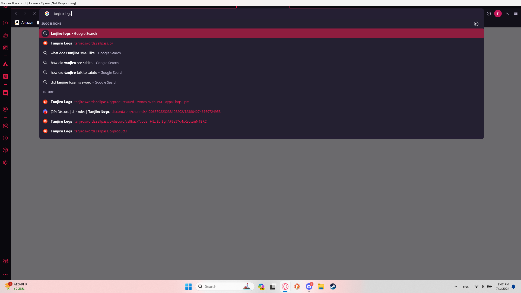Open DuckDuckGo browser from the taskbar
The width and height of the screenshot is (521, 293).
(297, 286)
